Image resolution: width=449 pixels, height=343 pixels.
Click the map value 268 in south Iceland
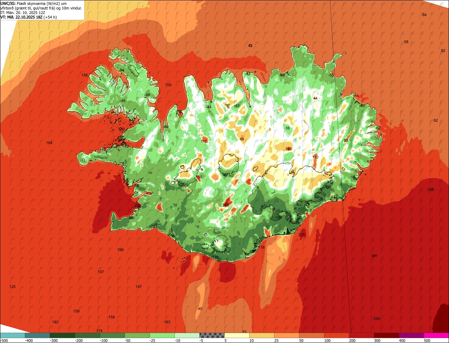[226, 205]
